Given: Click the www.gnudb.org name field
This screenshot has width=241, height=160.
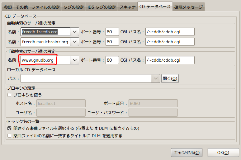Looking at the screenshot, I should [45, 60].
